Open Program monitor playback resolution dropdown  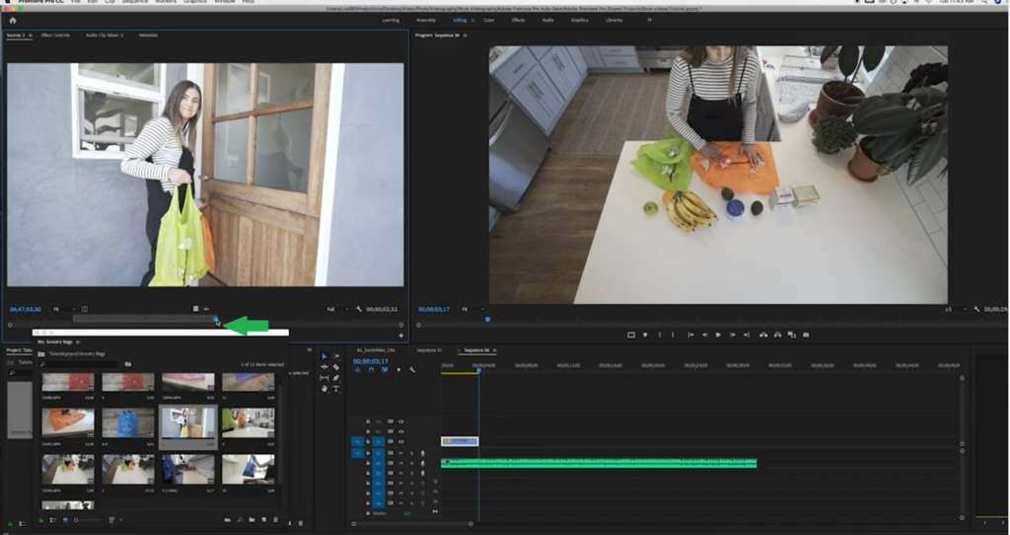point(955,309)
